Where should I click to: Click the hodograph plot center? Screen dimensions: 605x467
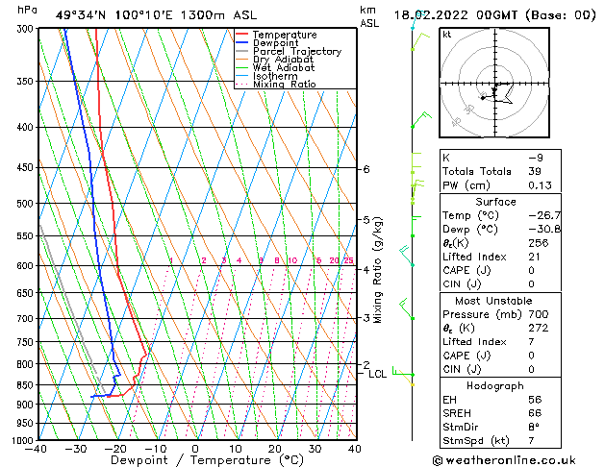(x=495, y=84)
